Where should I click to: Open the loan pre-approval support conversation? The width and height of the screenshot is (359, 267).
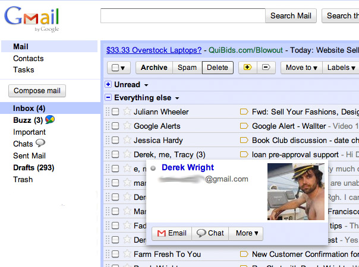295,154
